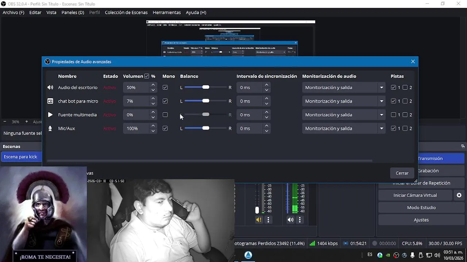
Task: Click the ES language indicator
Action: click(370, 255)
